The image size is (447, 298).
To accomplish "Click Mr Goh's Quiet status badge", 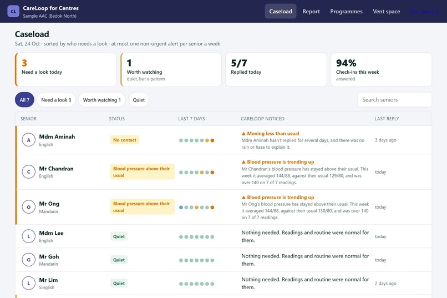I will [x=119, y=260].
